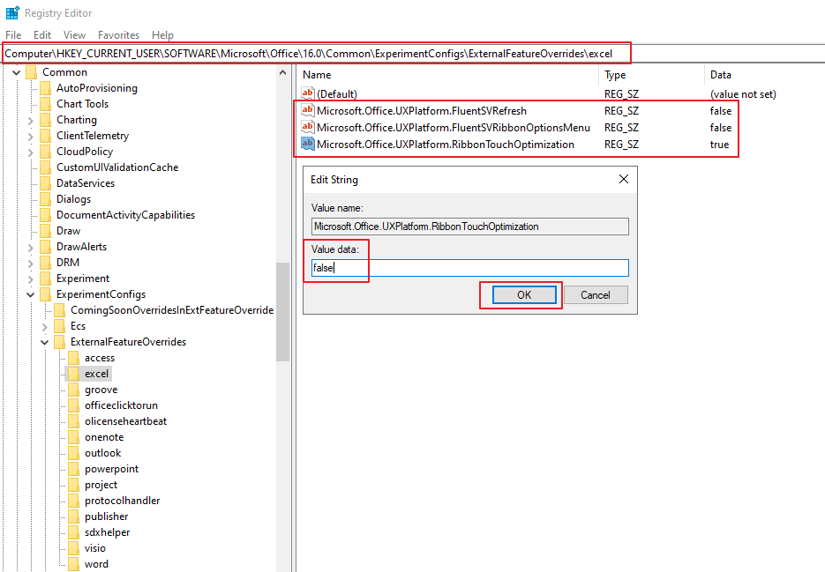Collapse the Common tree node

[16, 72]
